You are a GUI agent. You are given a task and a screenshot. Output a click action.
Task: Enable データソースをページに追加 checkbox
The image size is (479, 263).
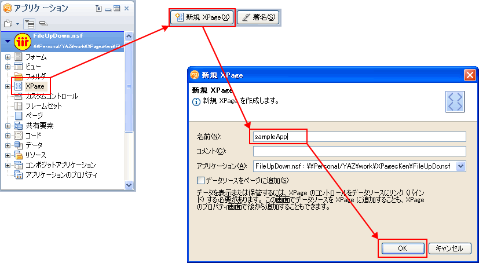[200, 181]
